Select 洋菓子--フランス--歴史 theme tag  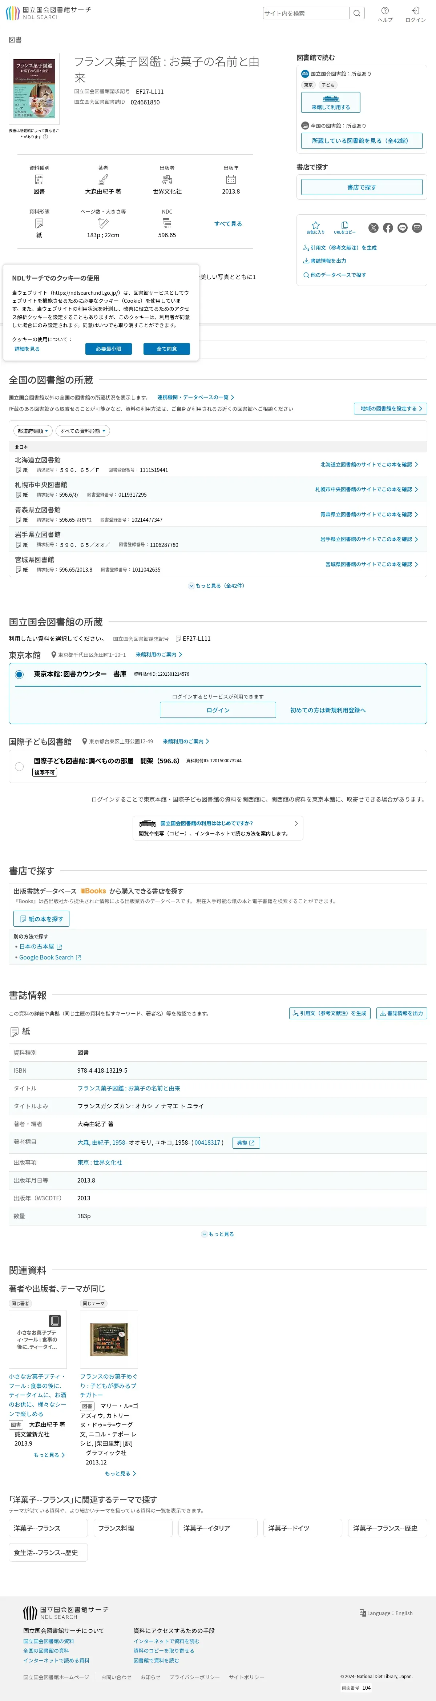point(387,1528)
